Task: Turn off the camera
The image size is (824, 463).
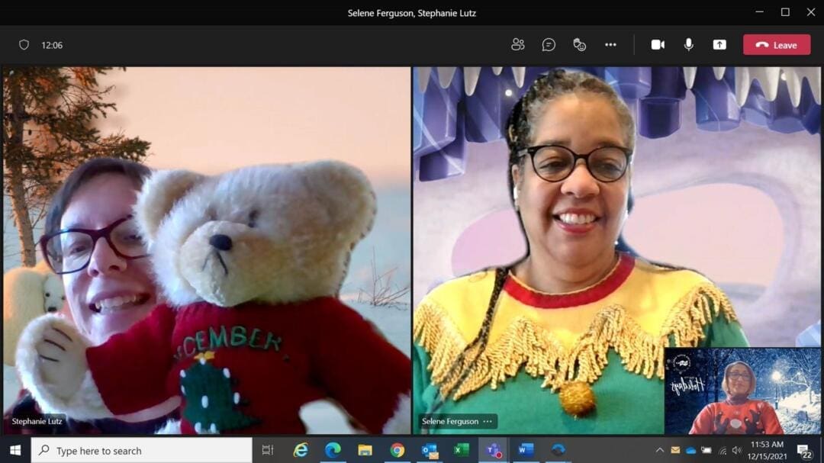Action: [x=658, y=45]
